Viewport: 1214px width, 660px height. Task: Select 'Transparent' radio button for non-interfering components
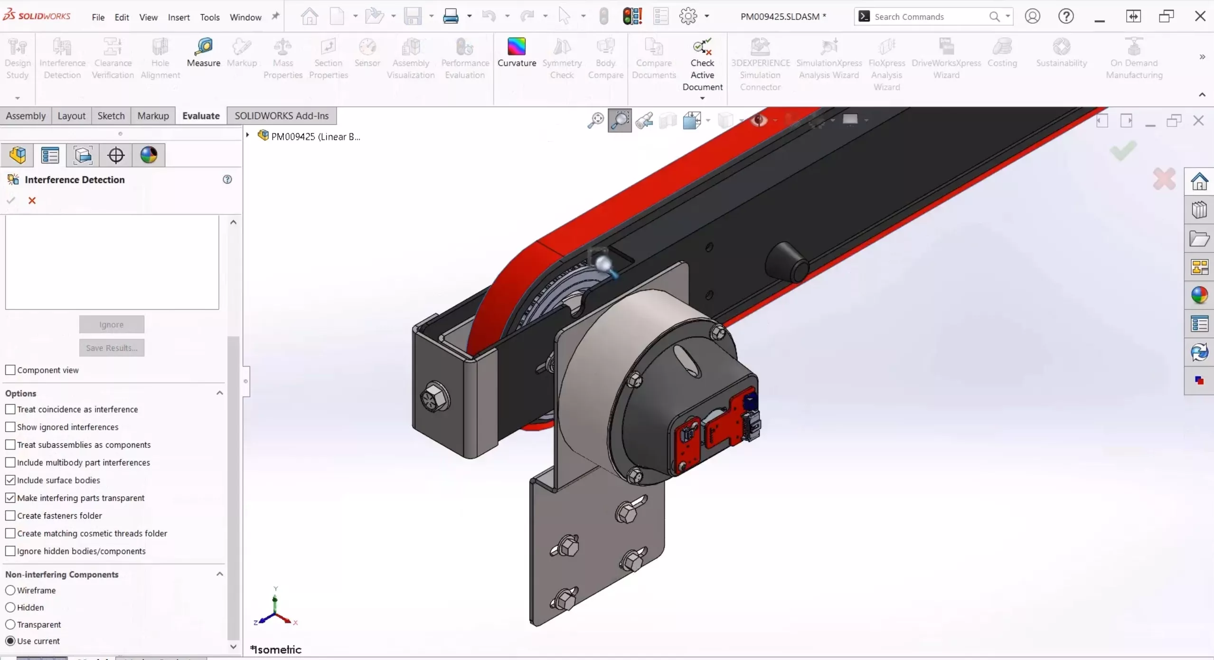10,624
